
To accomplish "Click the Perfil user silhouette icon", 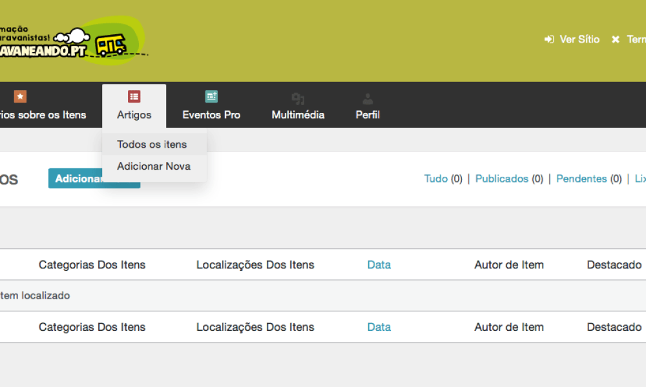I will 368,99.
